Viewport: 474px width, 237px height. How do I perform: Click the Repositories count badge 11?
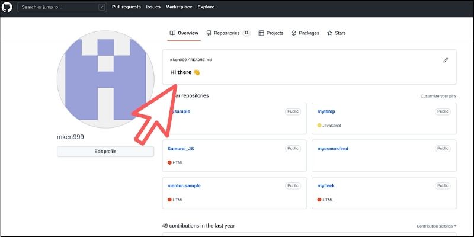(246, 33)
